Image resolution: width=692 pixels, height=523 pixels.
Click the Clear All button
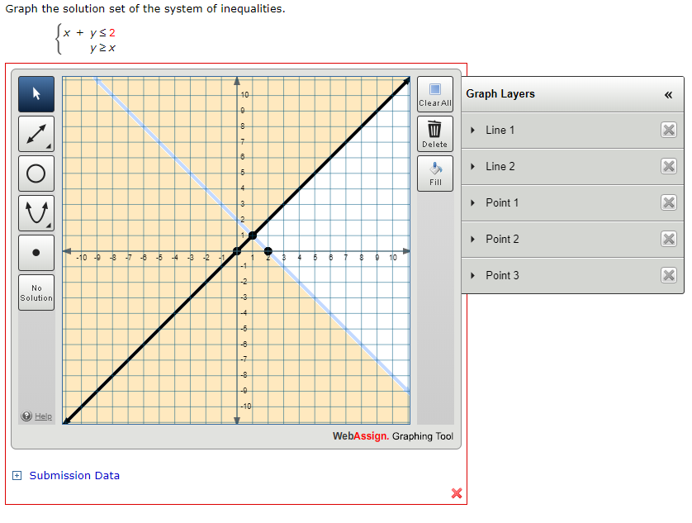pyautogui.click(x=435, y=93)
